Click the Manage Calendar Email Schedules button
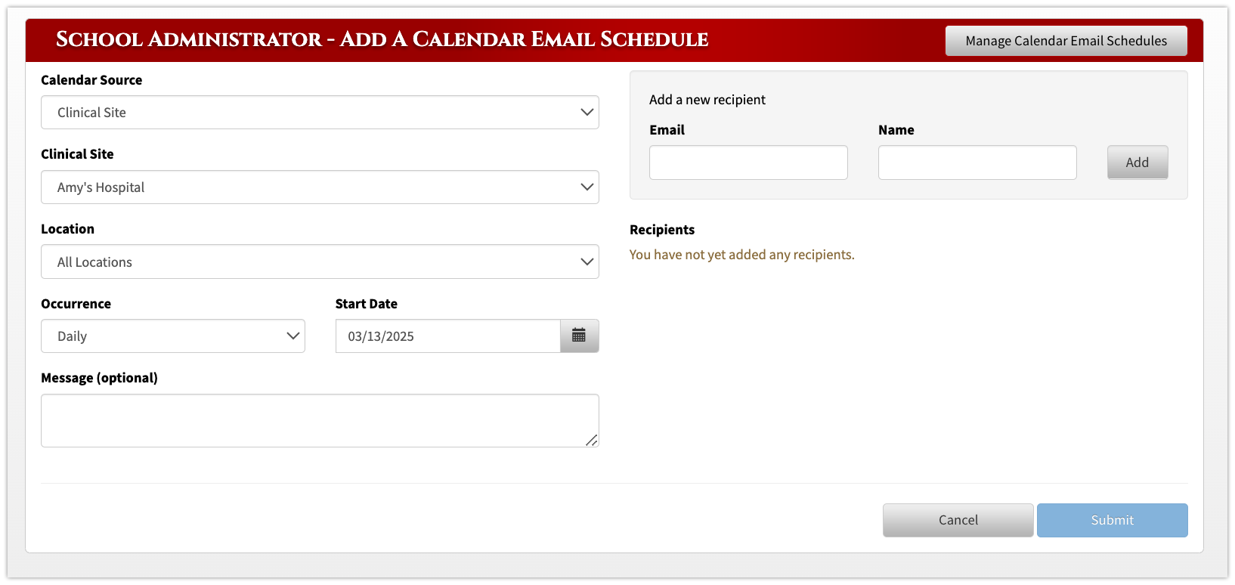Screen dimensions: 1235x585 pyautogui.click(x=1066, y=41)
